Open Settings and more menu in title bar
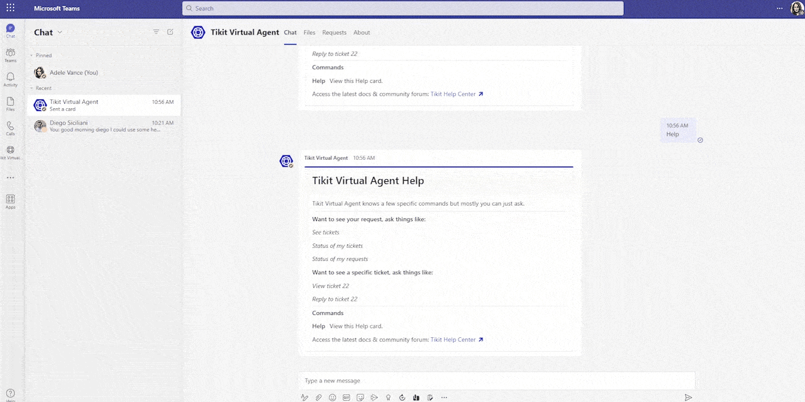Viewport: 805px width, 402px height. tap(780, 8)
